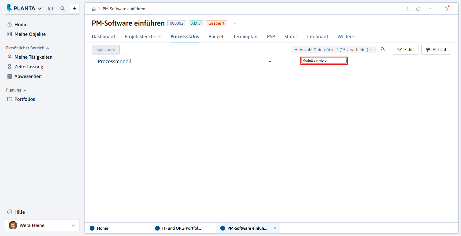Image resolution: width=461 pixels, height=236 pixels.
Task: Open the Terminplan tab
Action: tap(245, 37)
